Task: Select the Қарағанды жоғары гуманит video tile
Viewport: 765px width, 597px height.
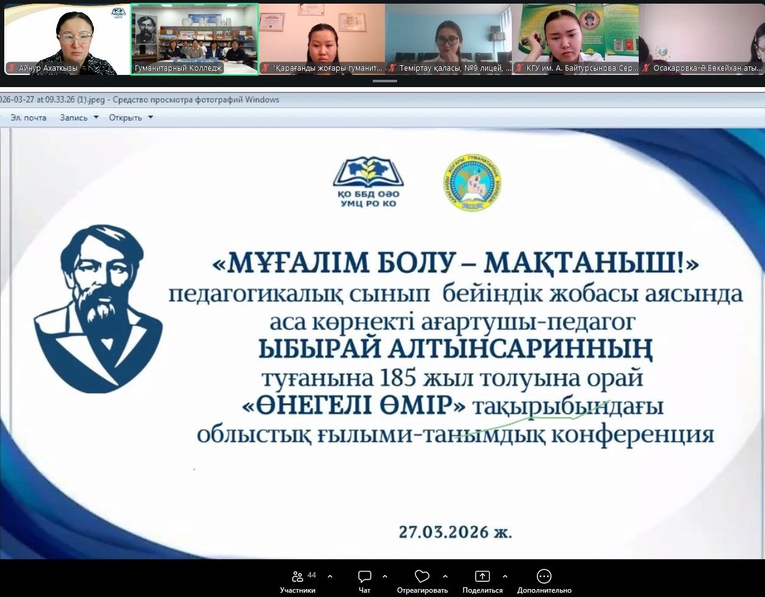Action: pyautogui.click(x=321, y=38)
